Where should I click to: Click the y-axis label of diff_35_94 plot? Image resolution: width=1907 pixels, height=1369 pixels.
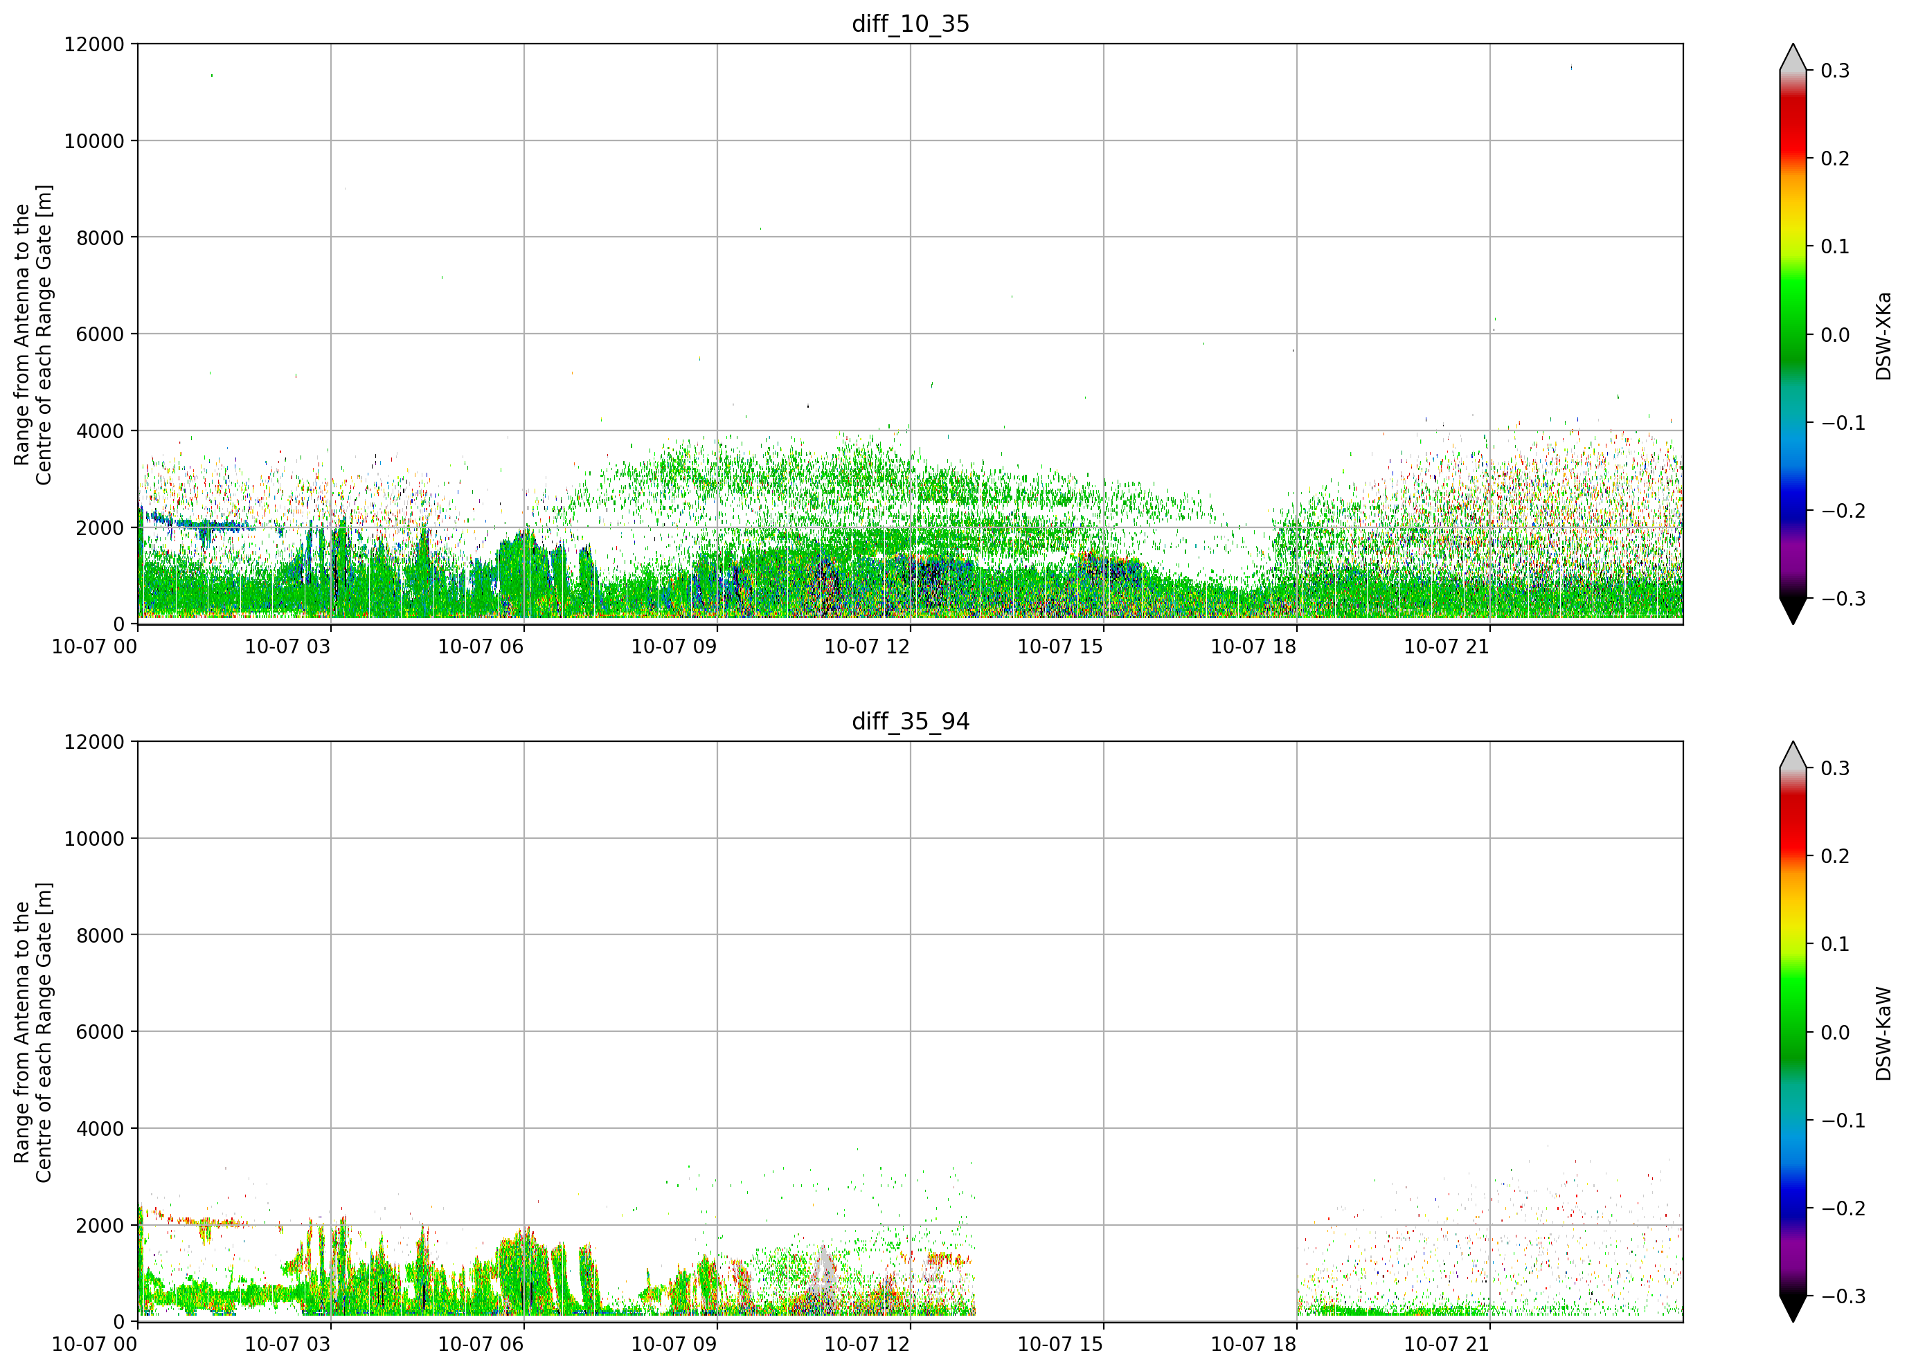tap(33, 1032)
